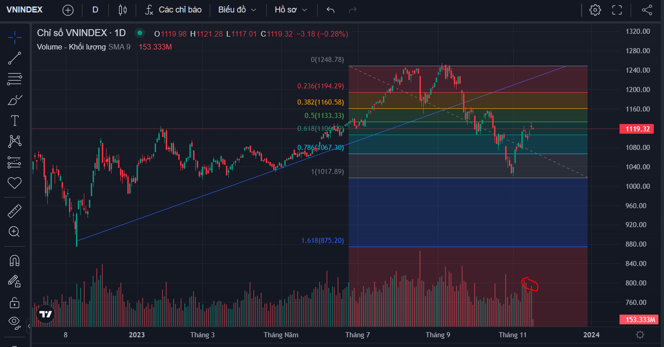Click the zoom in magnifier tool

pos(15,232)
